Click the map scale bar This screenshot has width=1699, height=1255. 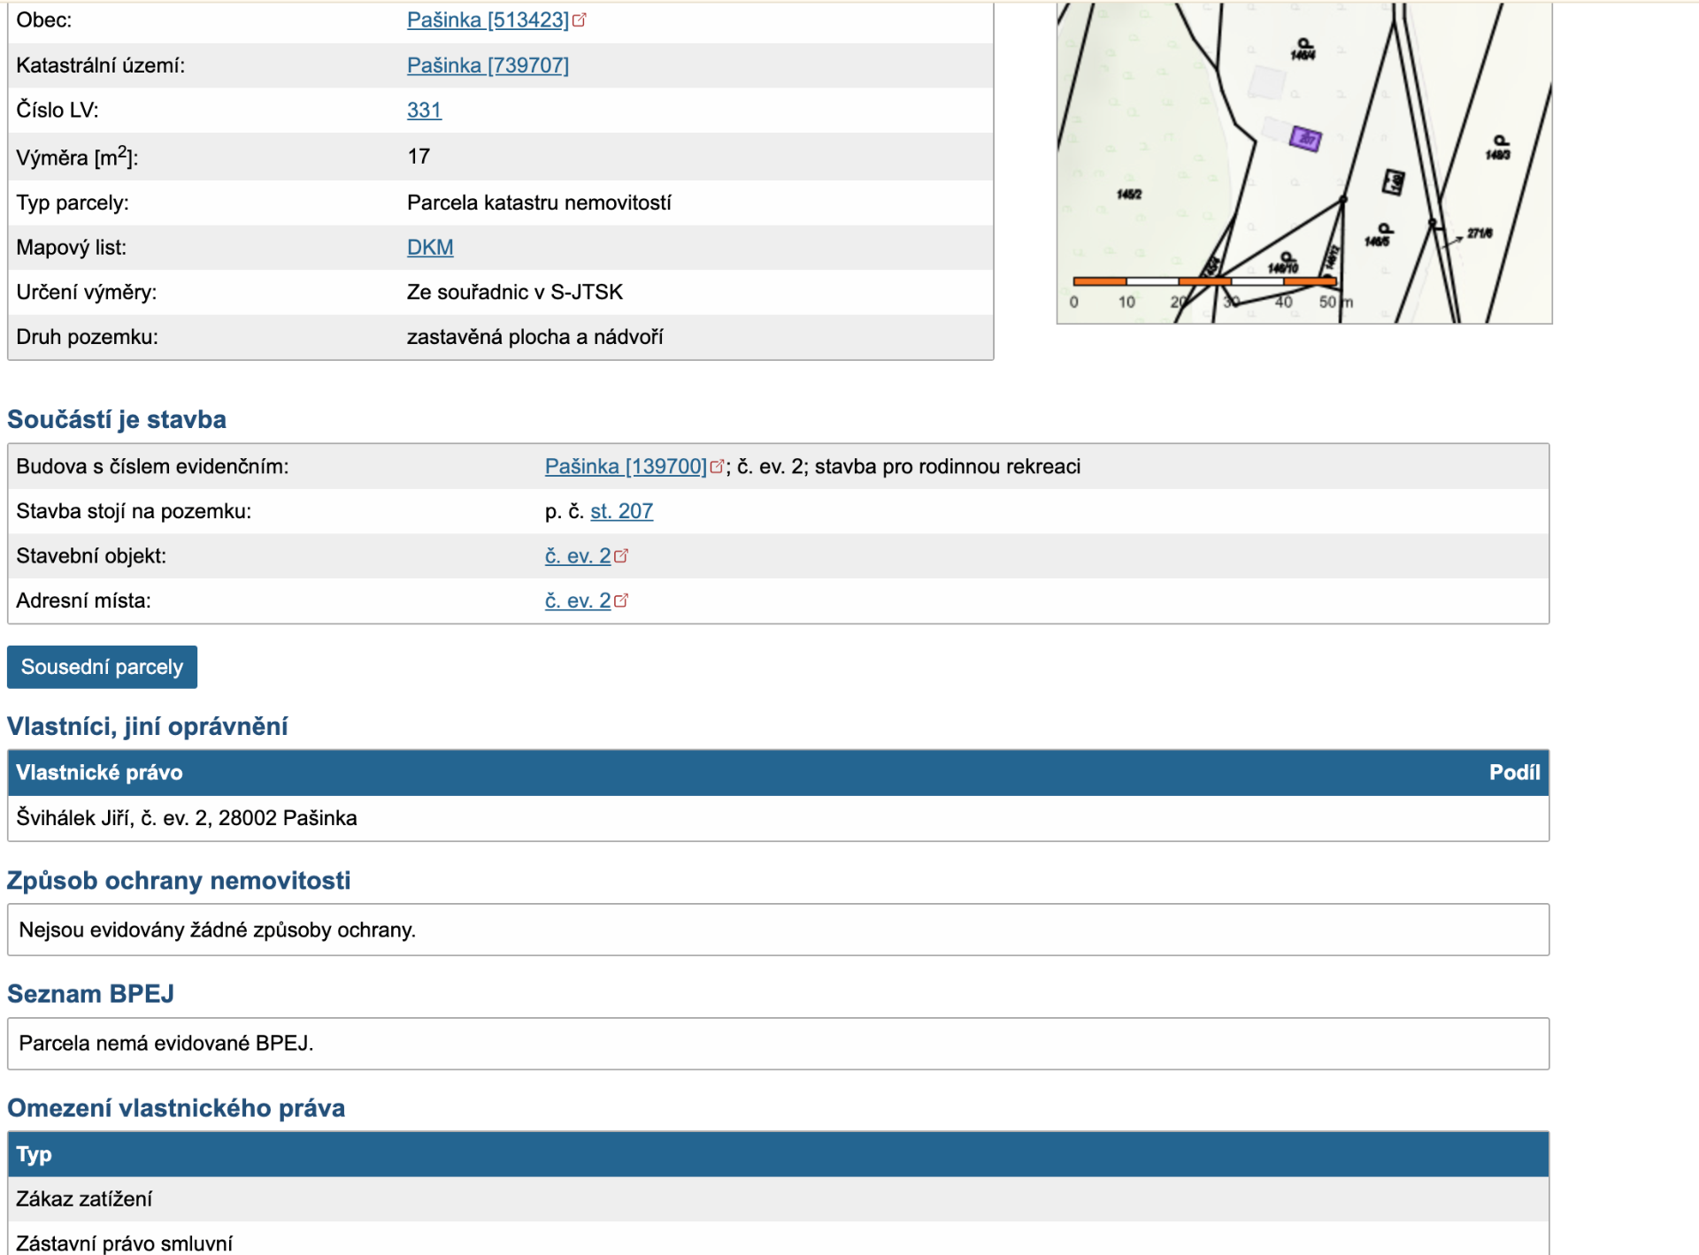tap(1204, 281)
